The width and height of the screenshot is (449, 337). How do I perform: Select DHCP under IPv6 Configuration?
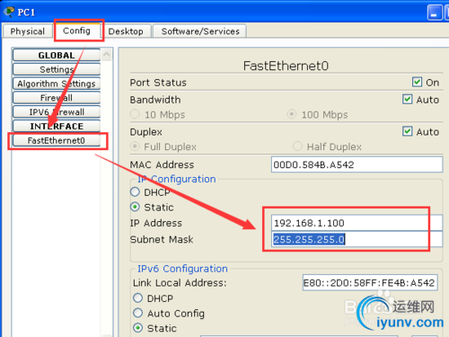[137, 297]
